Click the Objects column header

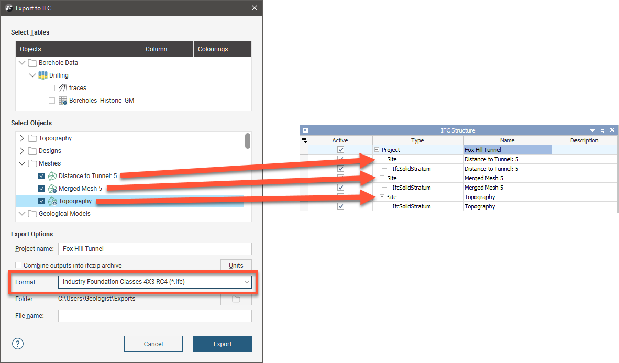[78, 49]
